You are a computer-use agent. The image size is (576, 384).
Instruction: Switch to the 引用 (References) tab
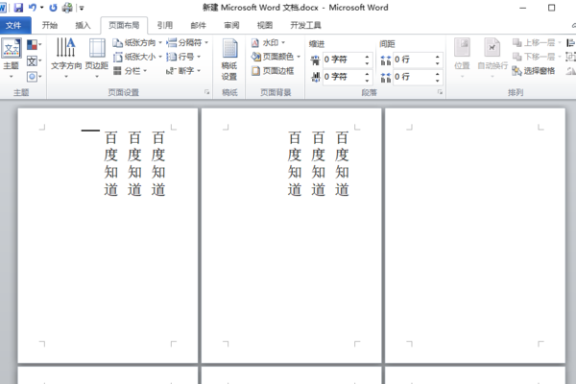164,25
